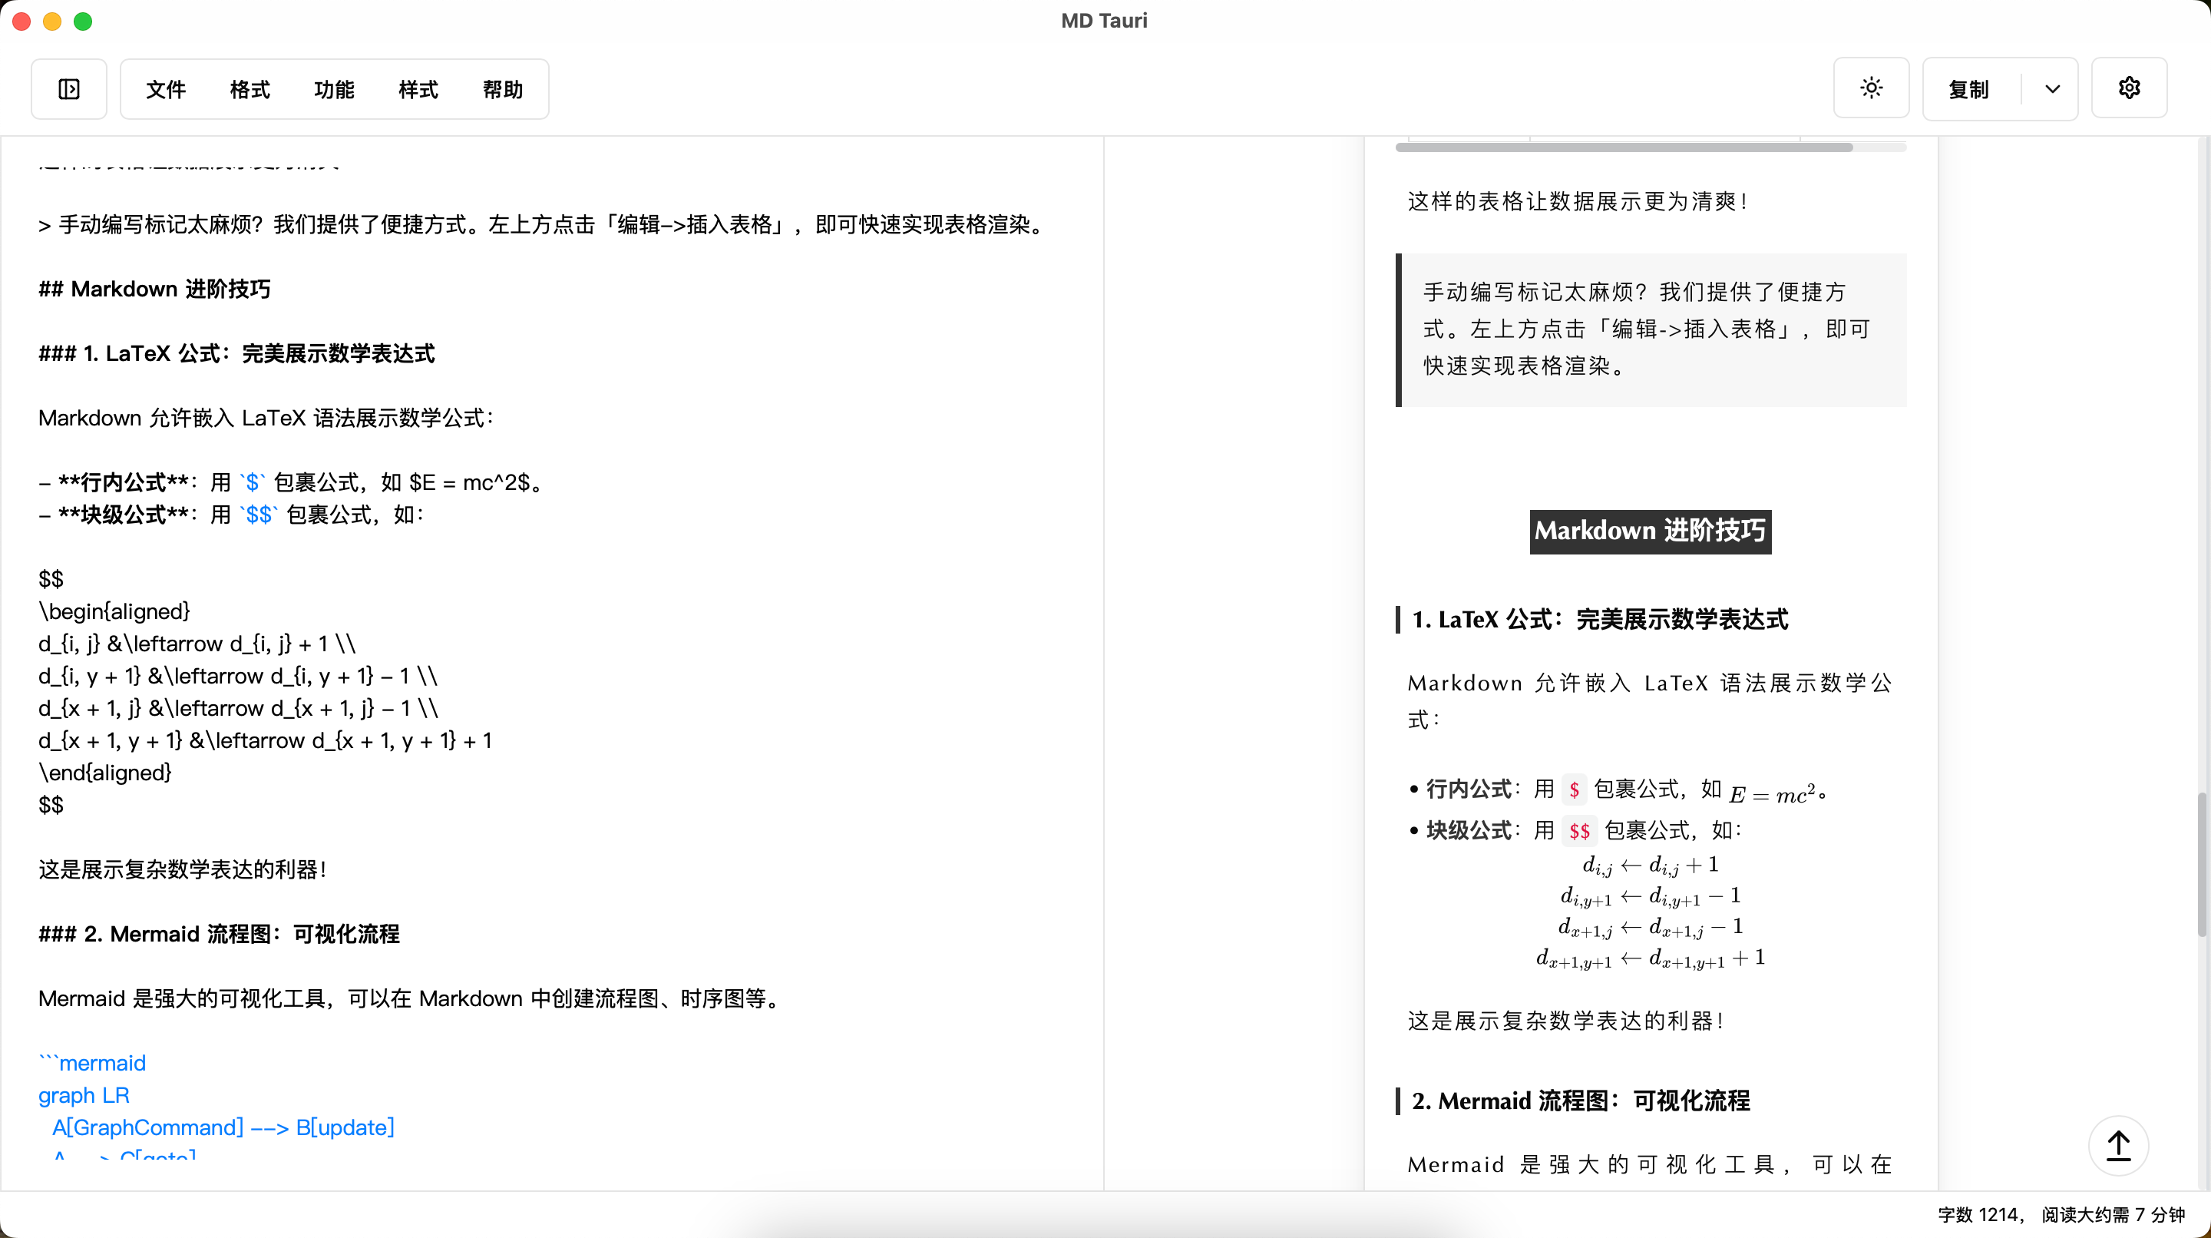
Task: Open the 帮助 menu
Action: pyautogui.click(x=502, y=89)
